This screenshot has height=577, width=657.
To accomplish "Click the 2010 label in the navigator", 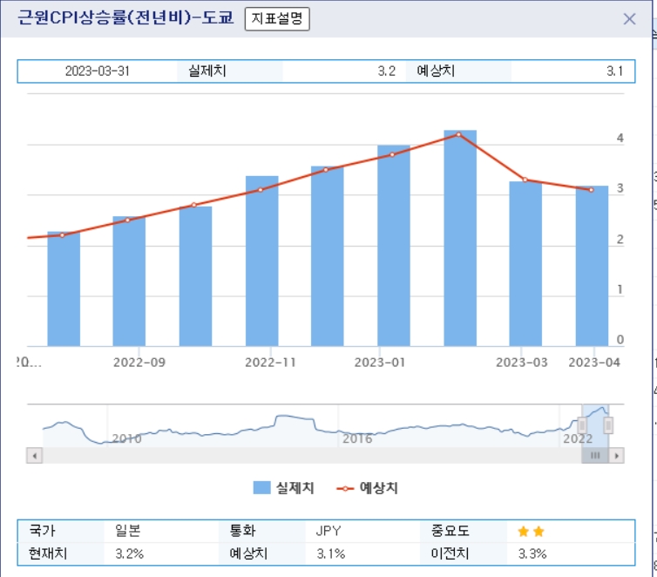I will click(x=126, y=438).
